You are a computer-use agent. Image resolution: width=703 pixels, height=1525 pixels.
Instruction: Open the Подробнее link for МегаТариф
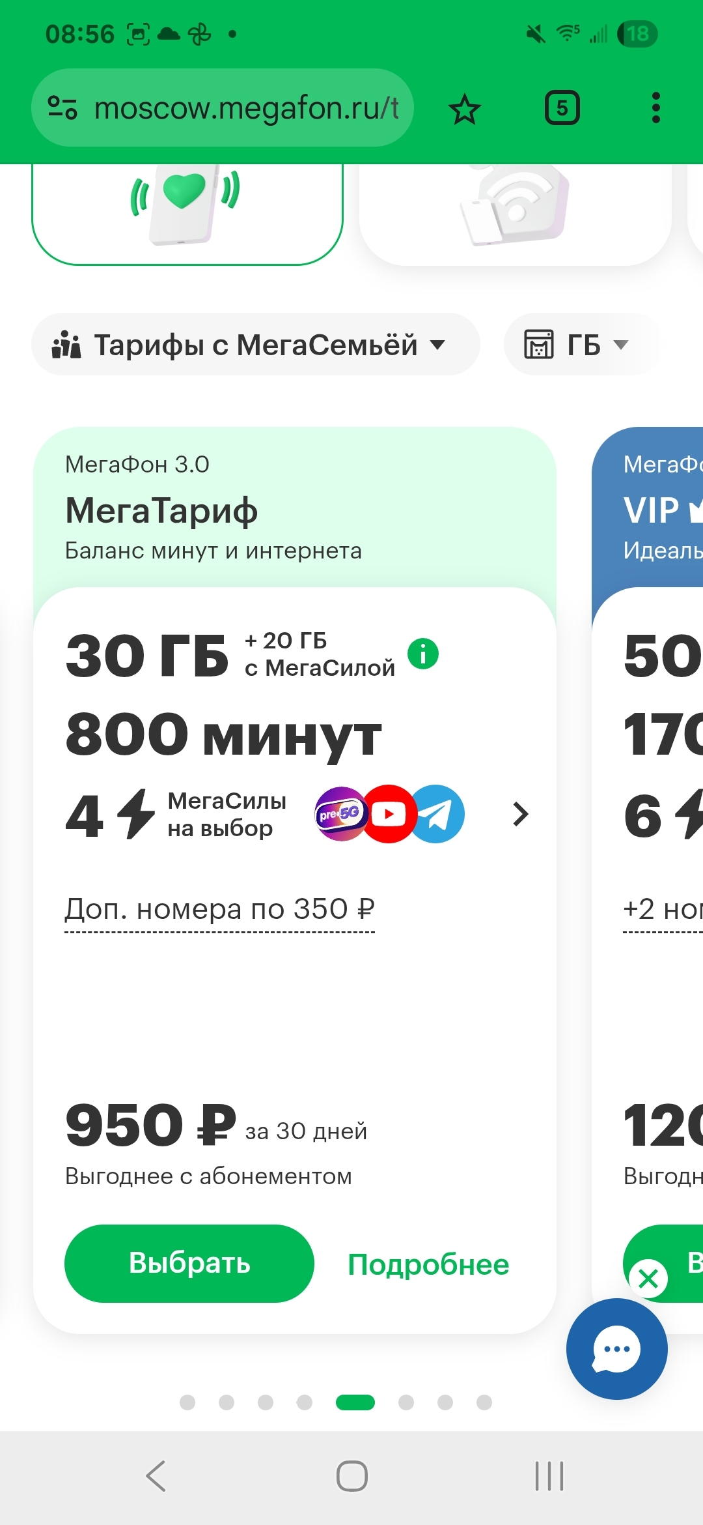pyautogui.click(x=428, y=1264)
